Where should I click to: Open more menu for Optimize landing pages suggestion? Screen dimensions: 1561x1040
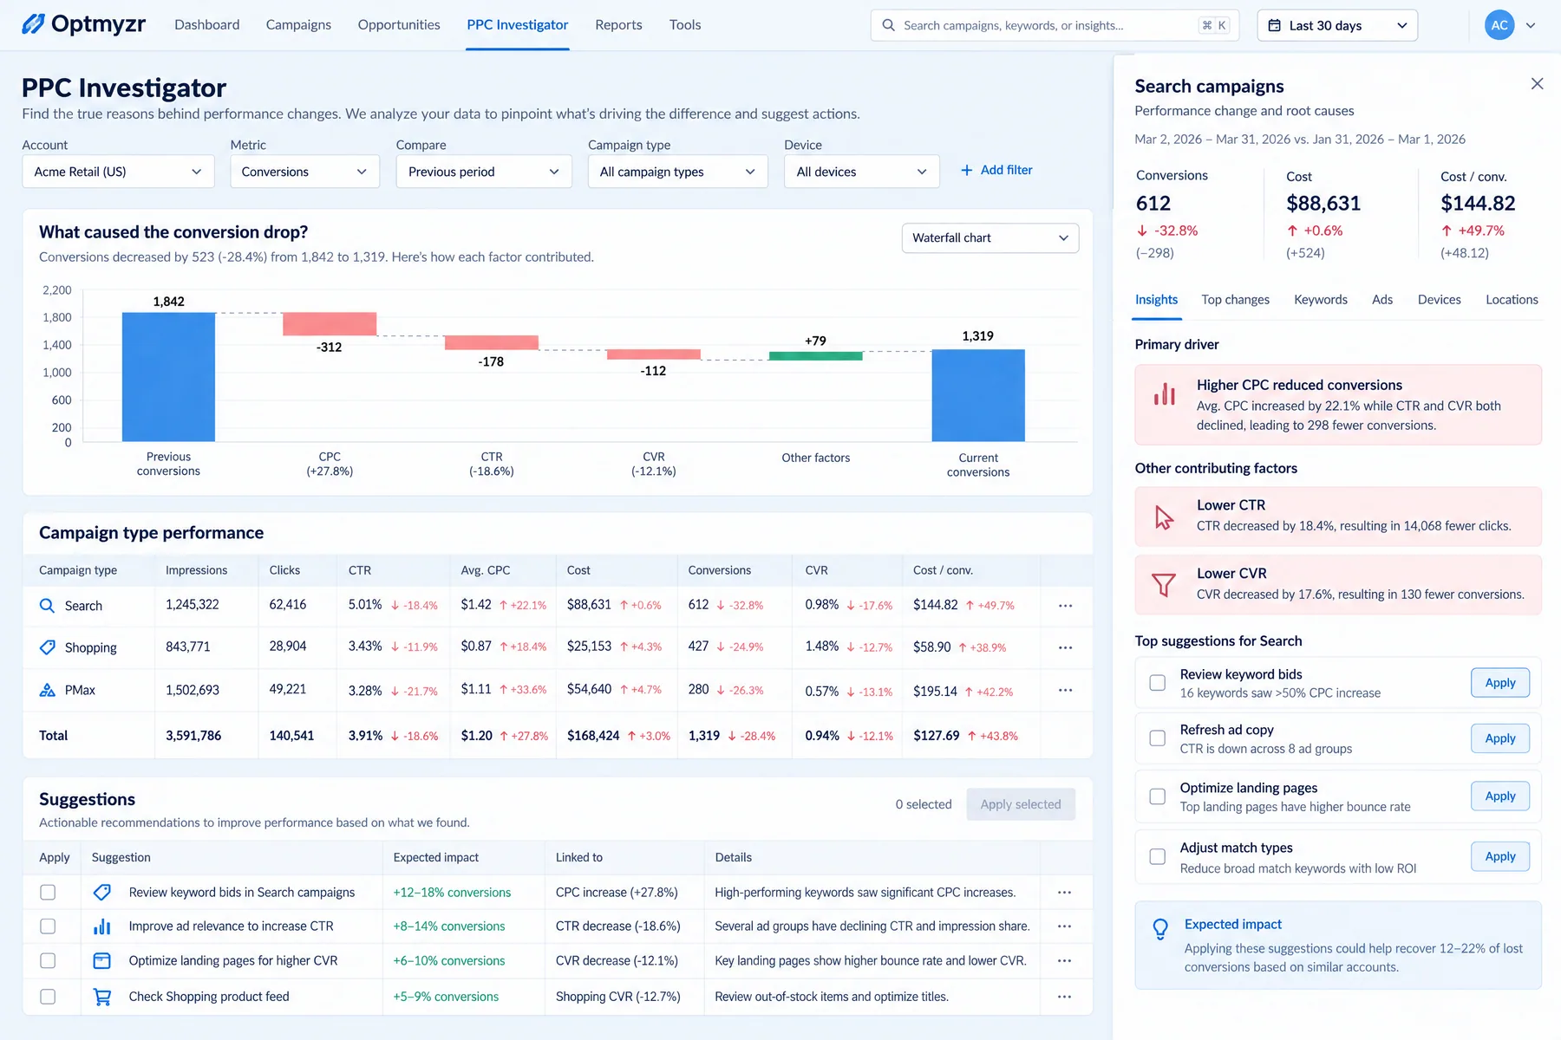[x=1064, y=960]
